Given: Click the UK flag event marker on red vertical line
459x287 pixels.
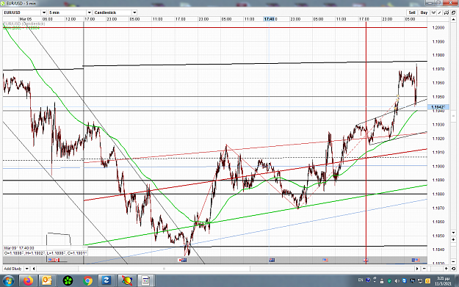Looking at the screenshot, I should point(366,260).
